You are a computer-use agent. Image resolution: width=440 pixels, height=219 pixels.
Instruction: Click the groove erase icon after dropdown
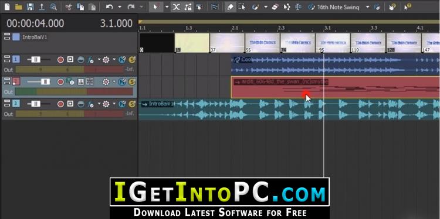point(377,7)
